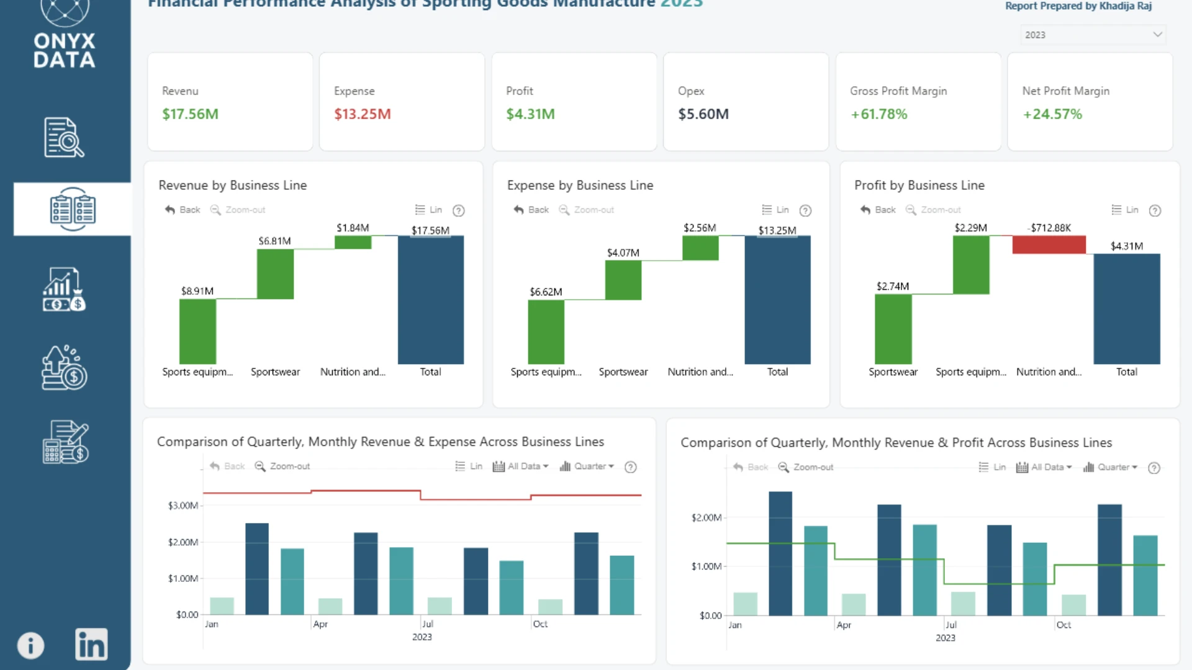Click the info circle icon
The width and height of the screenshot is (1192, 670).
(x=30, y=645)
